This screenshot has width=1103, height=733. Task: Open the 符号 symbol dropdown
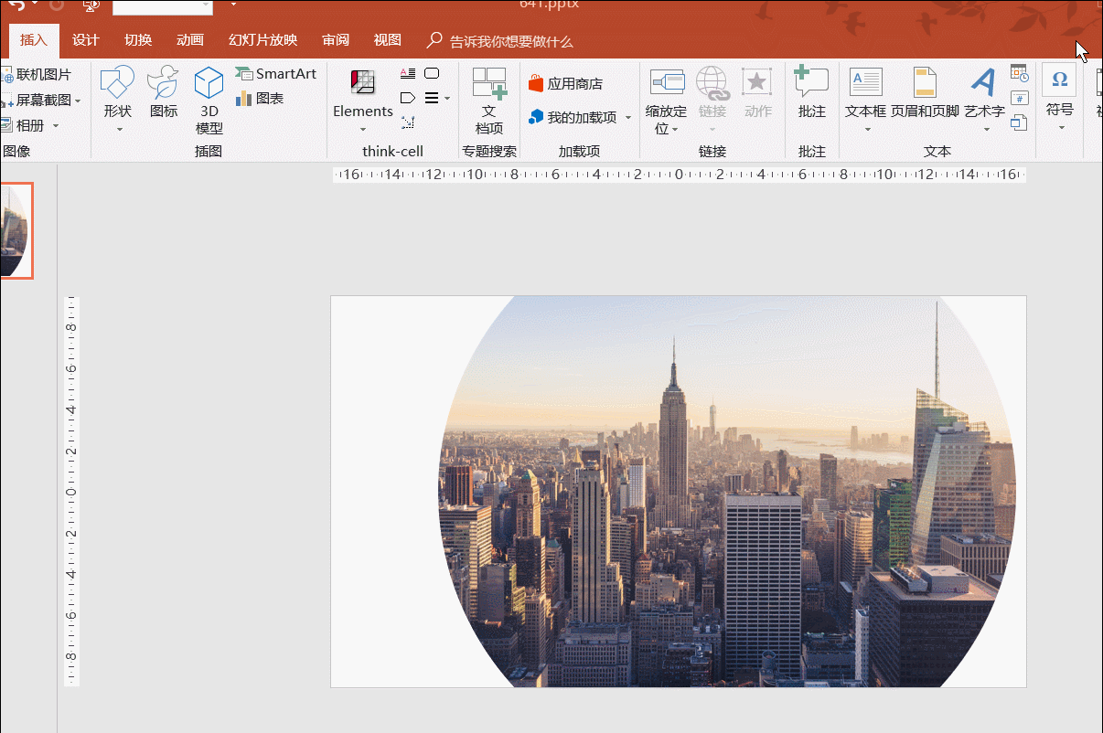pyautogui.click(x=1060, y=127)
